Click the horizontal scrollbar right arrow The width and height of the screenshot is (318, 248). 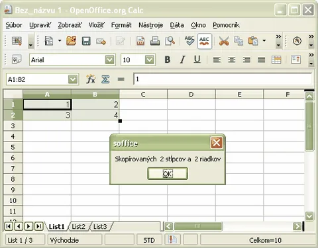pyautogui.click(x=297, y=226)
